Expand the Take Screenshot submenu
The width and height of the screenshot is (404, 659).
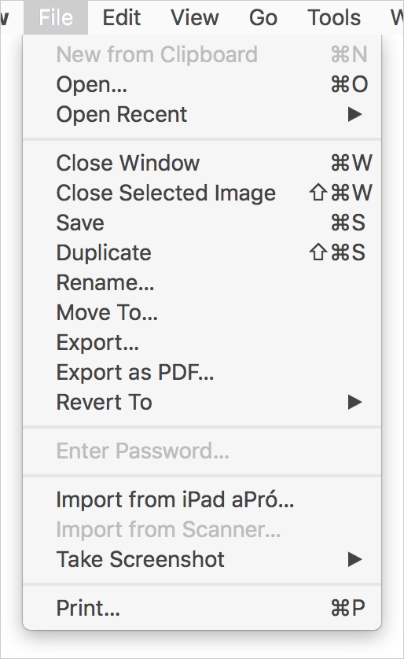[202, 559]
